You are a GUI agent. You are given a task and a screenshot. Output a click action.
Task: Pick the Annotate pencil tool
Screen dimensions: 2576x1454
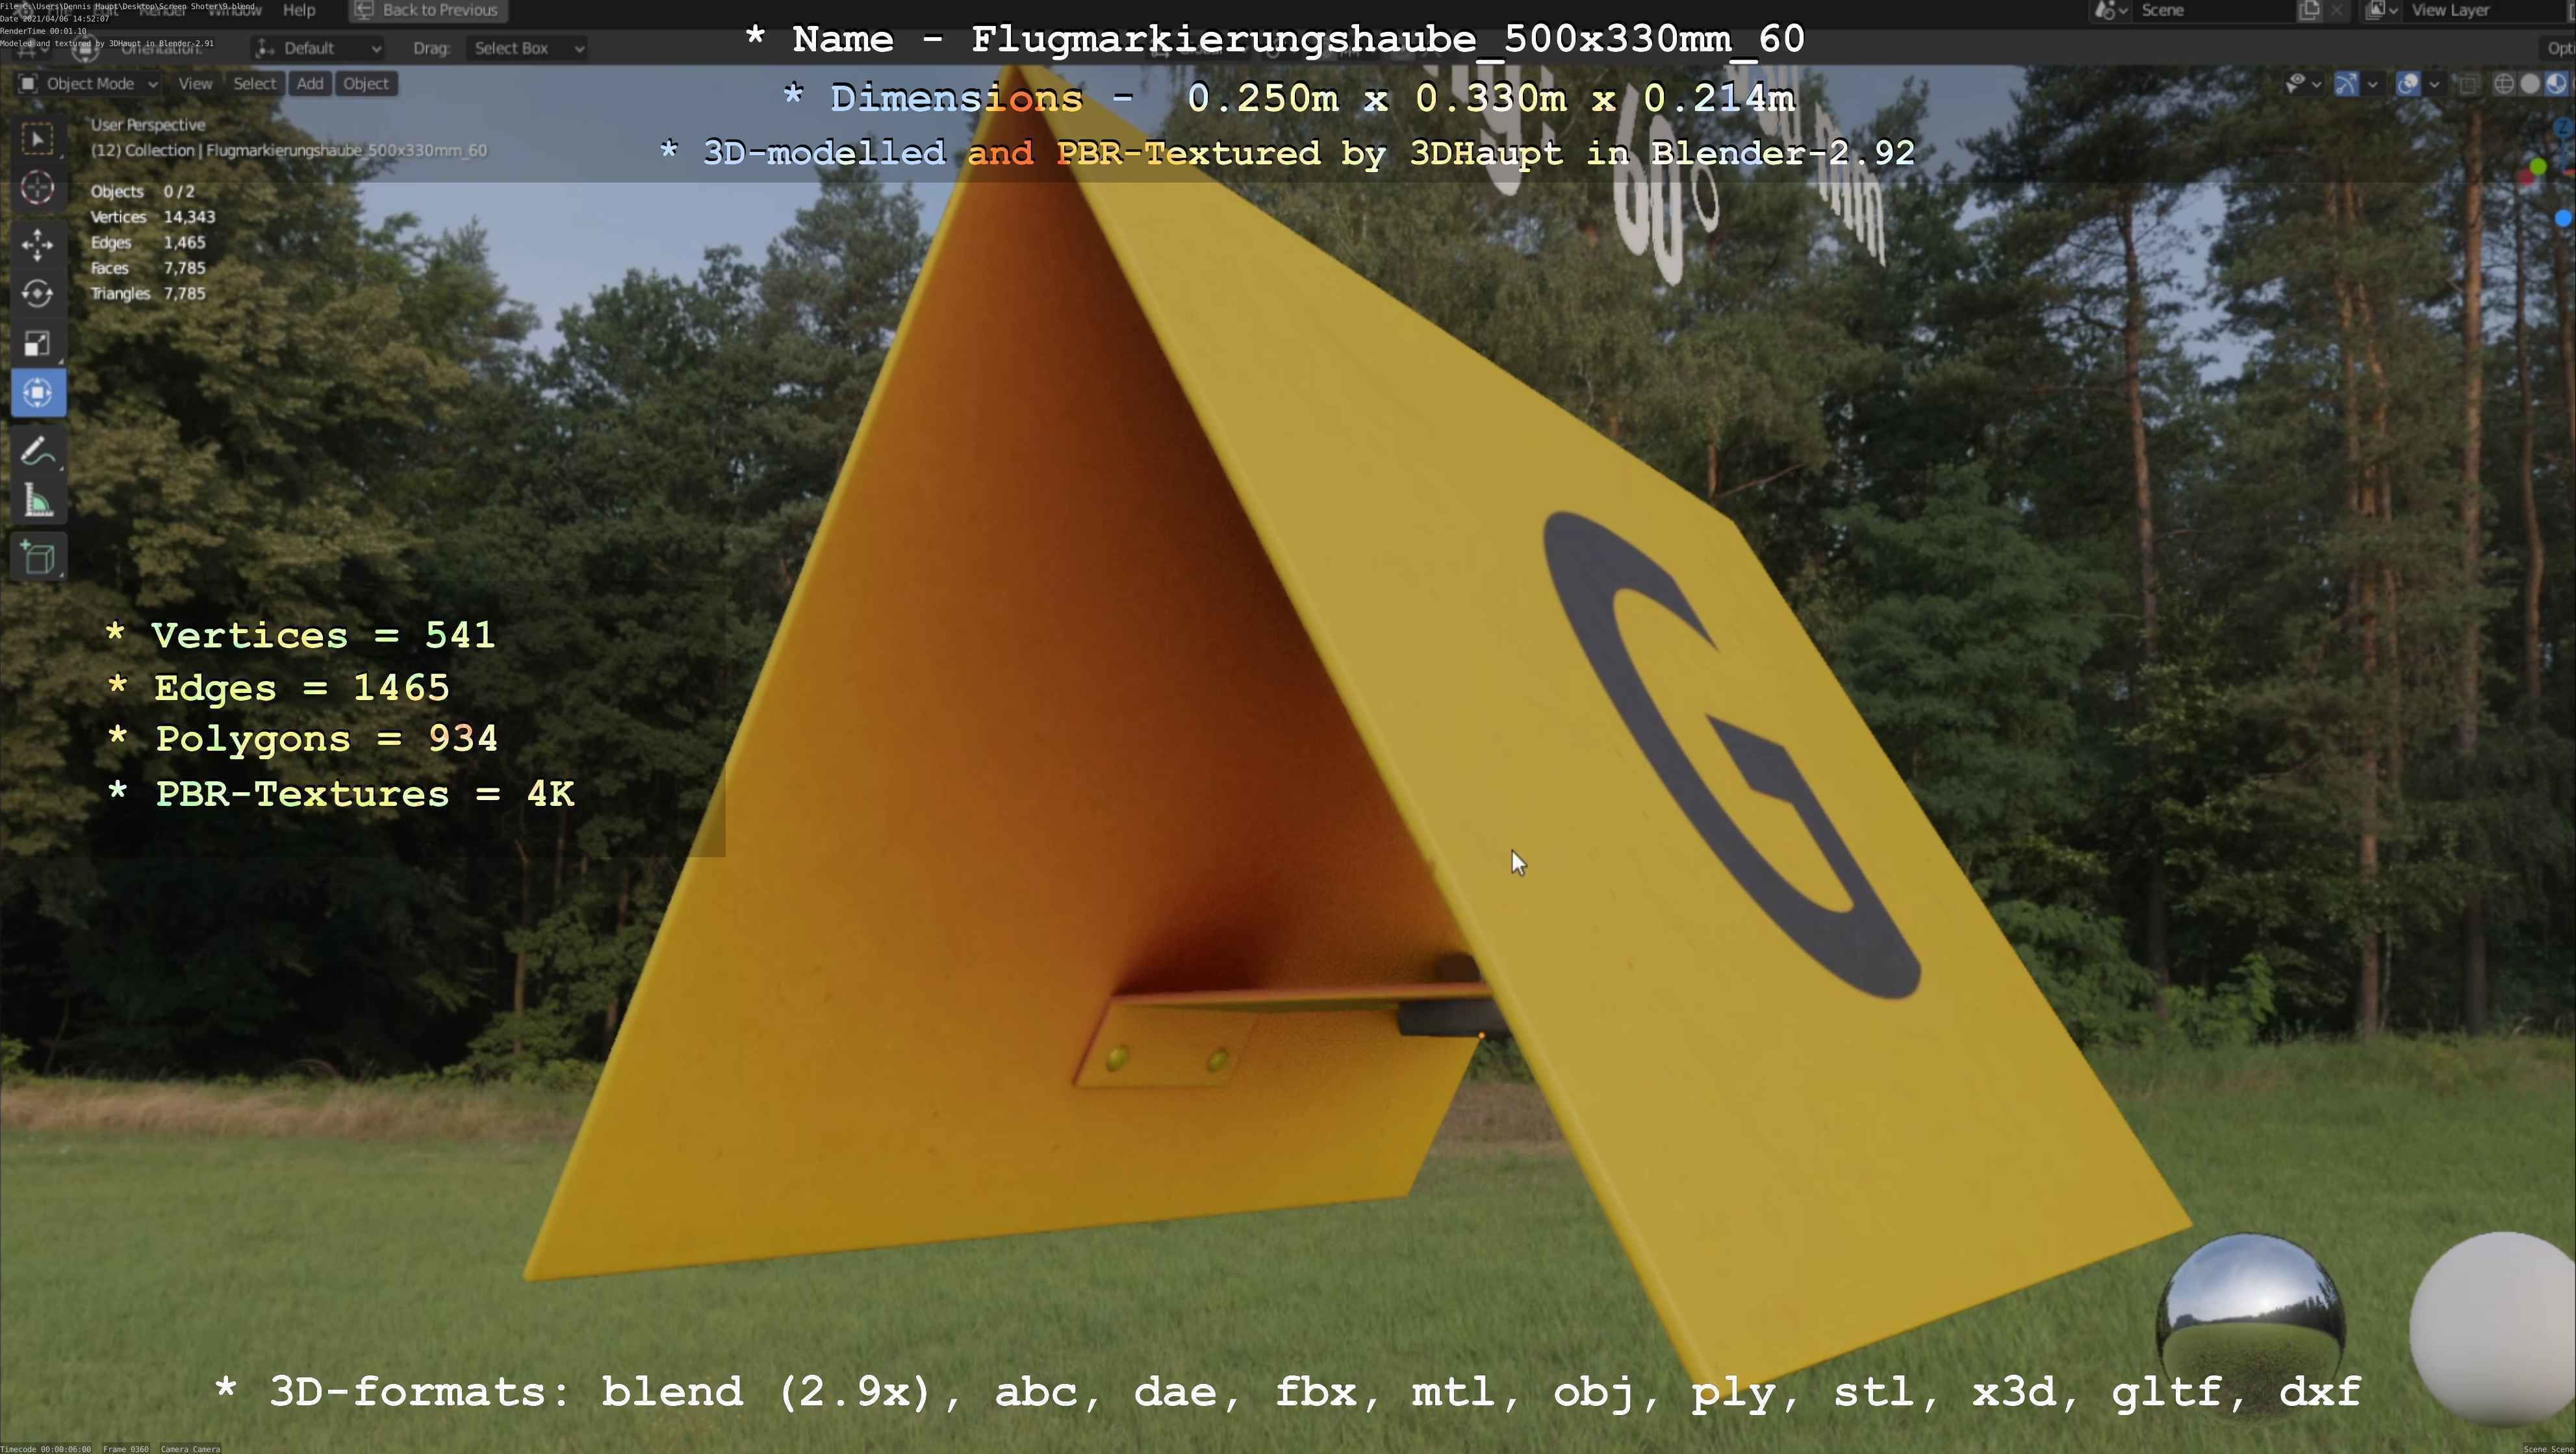(38, 451)
